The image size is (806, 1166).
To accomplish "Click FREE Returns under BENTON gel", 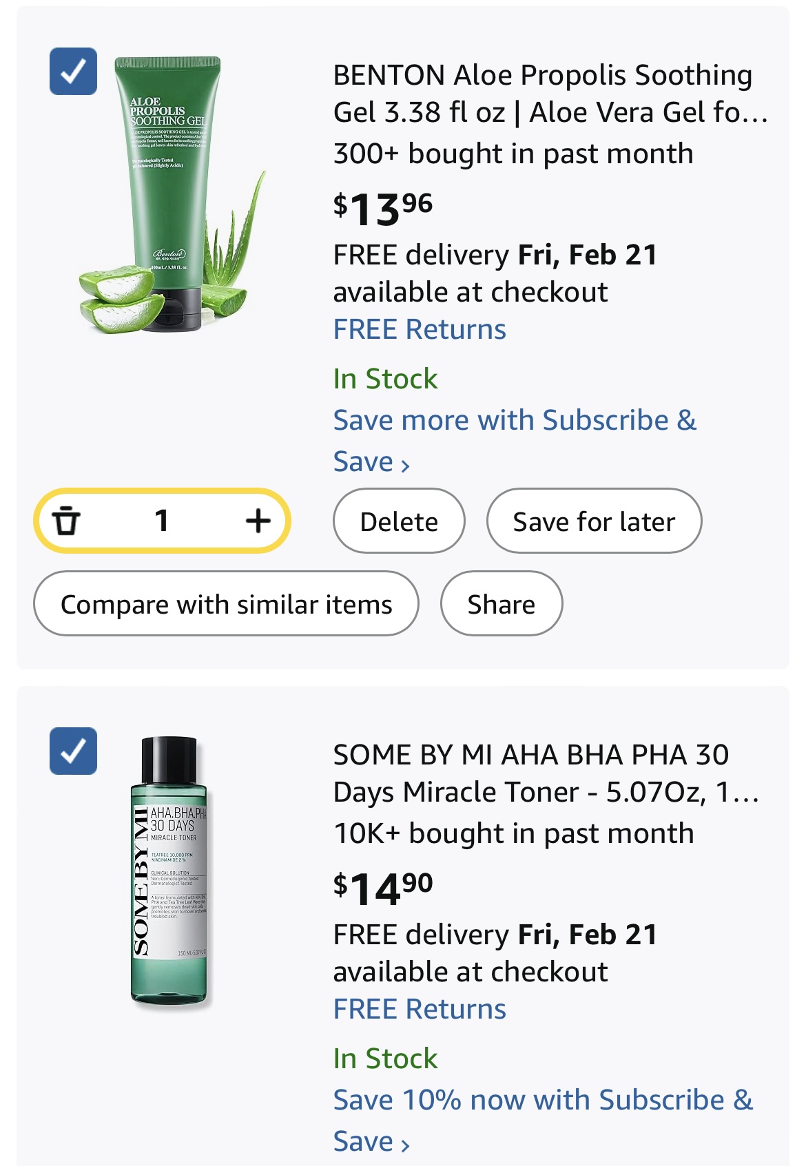I will click(420, 329).
